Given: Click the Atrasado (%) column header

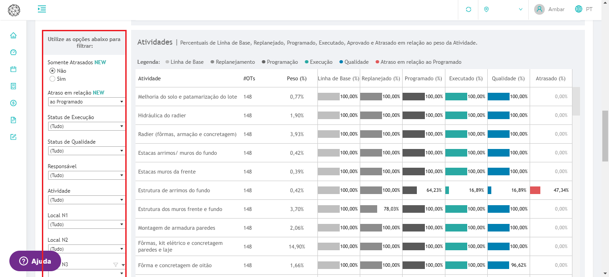Looking at the screenshot, I should [551, 79].
